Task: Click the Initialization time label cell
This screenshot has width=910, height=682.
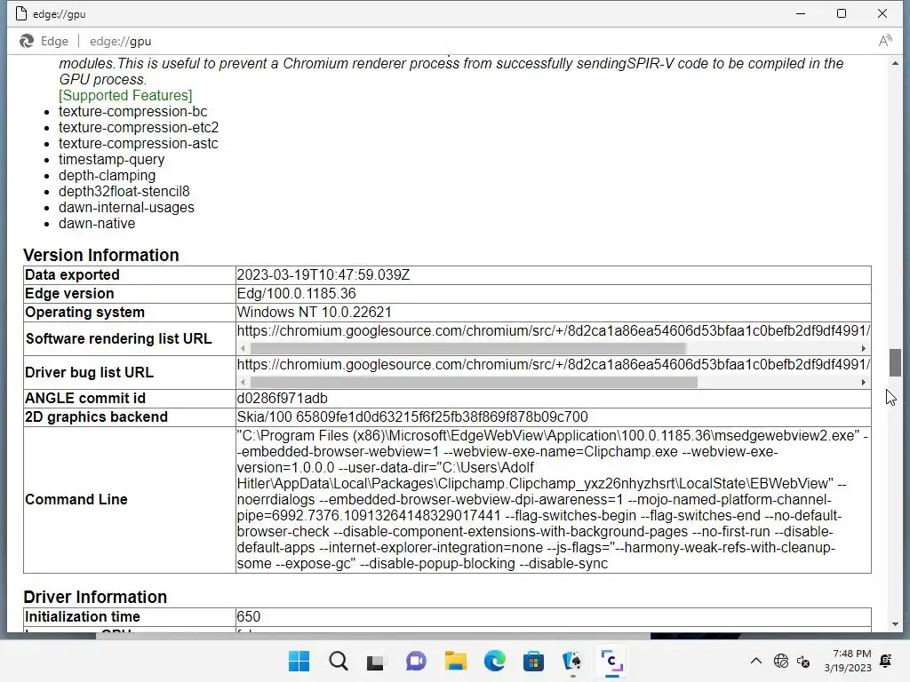Action: 130,616
